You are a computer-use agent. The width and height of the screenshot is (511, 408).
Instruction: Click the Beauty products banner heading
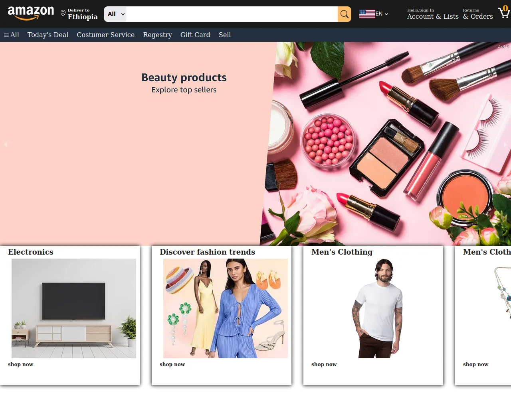click(184, 77)
